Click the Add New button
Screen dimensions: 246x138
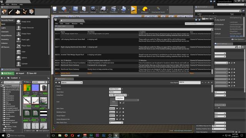click(x=8, y=73)
